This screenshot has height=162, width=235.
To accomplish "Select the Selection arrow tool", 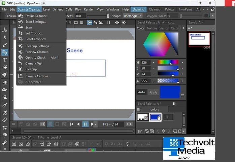I will point(5,37).
